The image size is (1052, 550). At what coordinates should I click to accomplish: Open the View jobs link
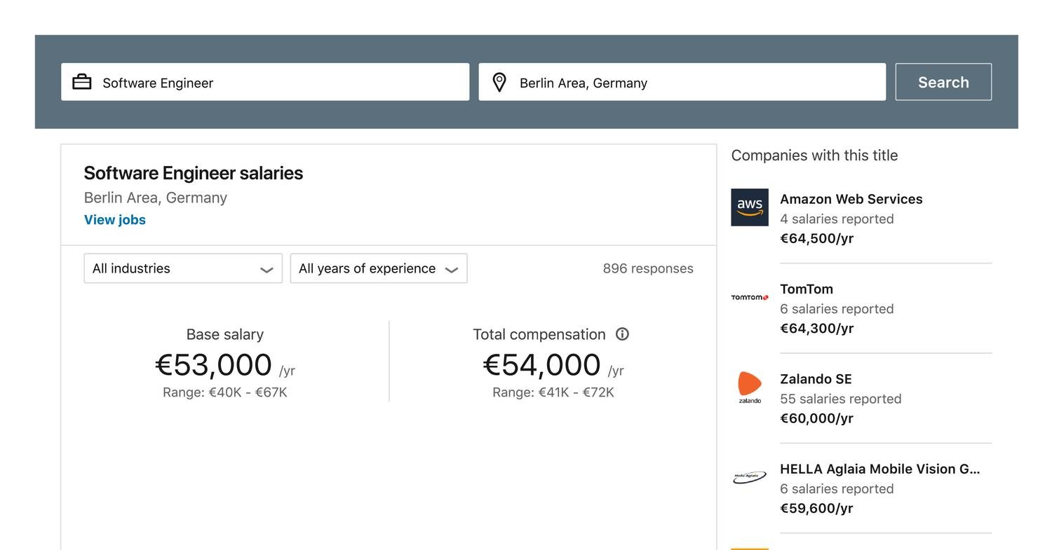114,219
